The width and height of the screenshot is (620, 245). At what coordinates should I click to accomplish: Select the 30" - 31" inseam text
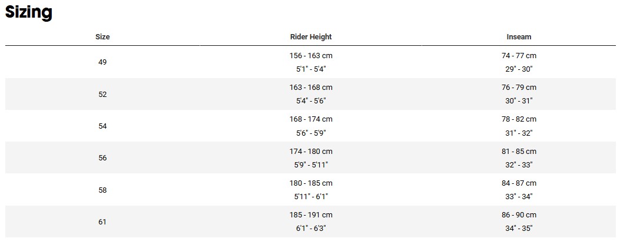point(519,101)
